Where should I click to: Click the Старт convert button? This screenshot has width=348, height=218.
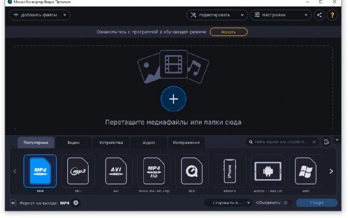coord(317,202)
